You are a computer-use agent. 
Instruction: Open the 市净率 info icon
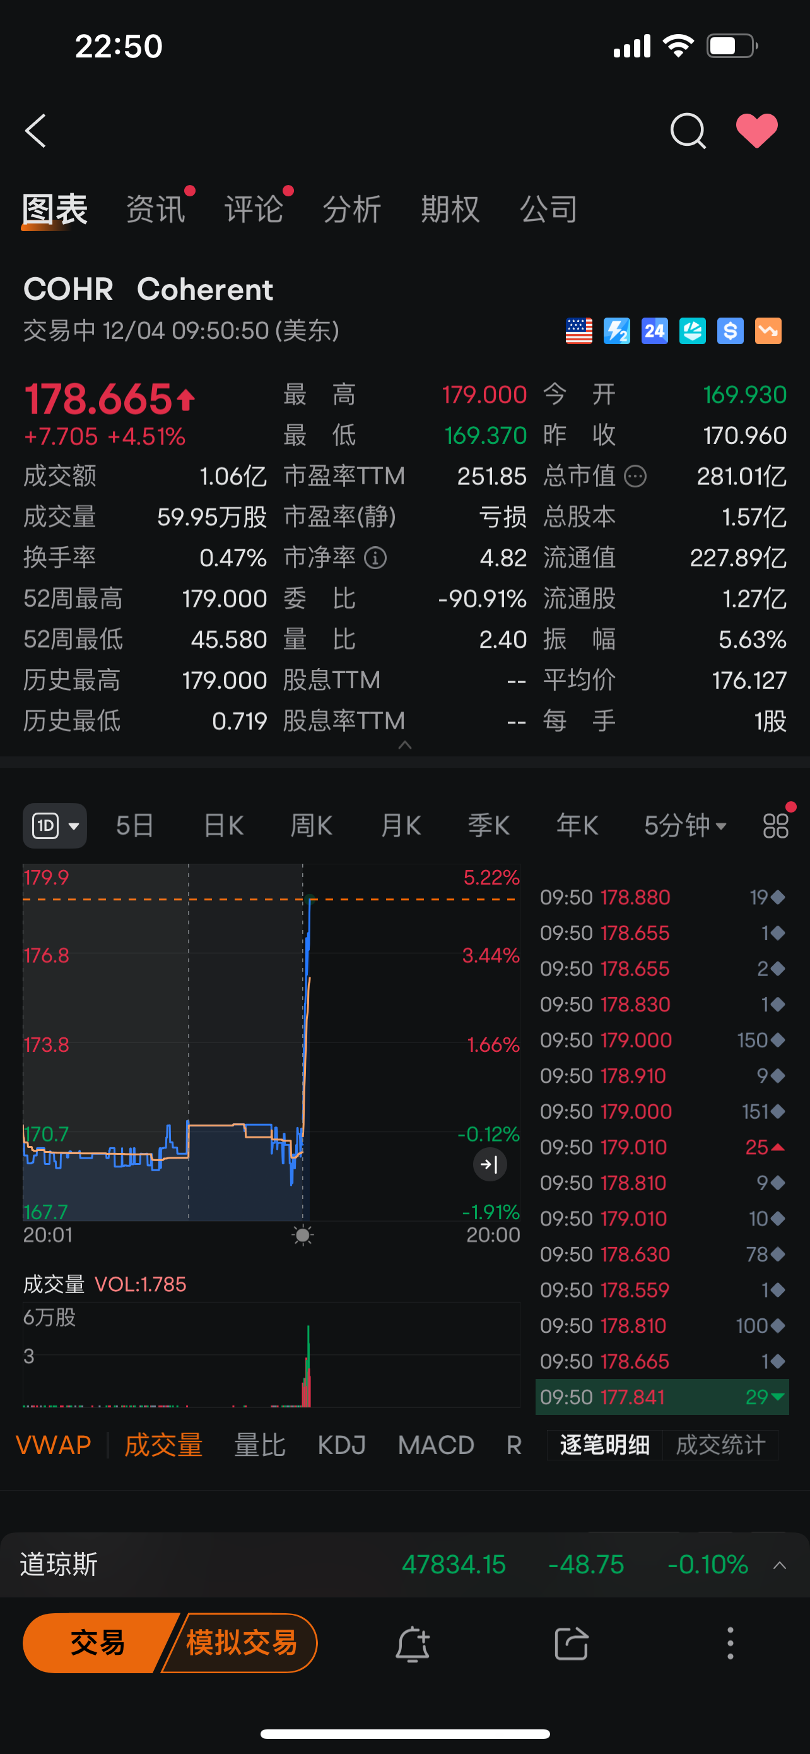click(375, 558)
